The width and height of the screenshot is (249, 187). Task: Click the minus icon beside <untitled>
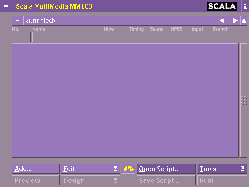click(18, 21)
